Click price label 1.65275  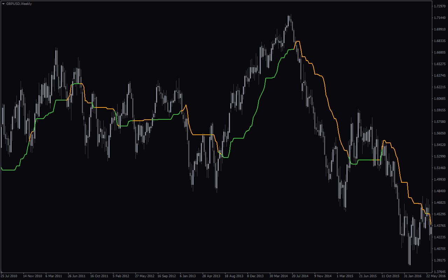point(440,64)
